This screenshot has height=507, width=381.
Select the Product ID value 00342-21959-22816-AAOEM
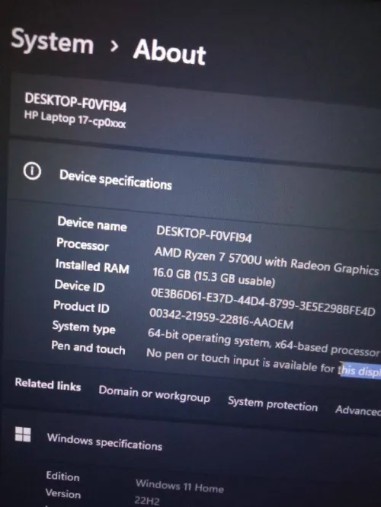tap(222, 319)
